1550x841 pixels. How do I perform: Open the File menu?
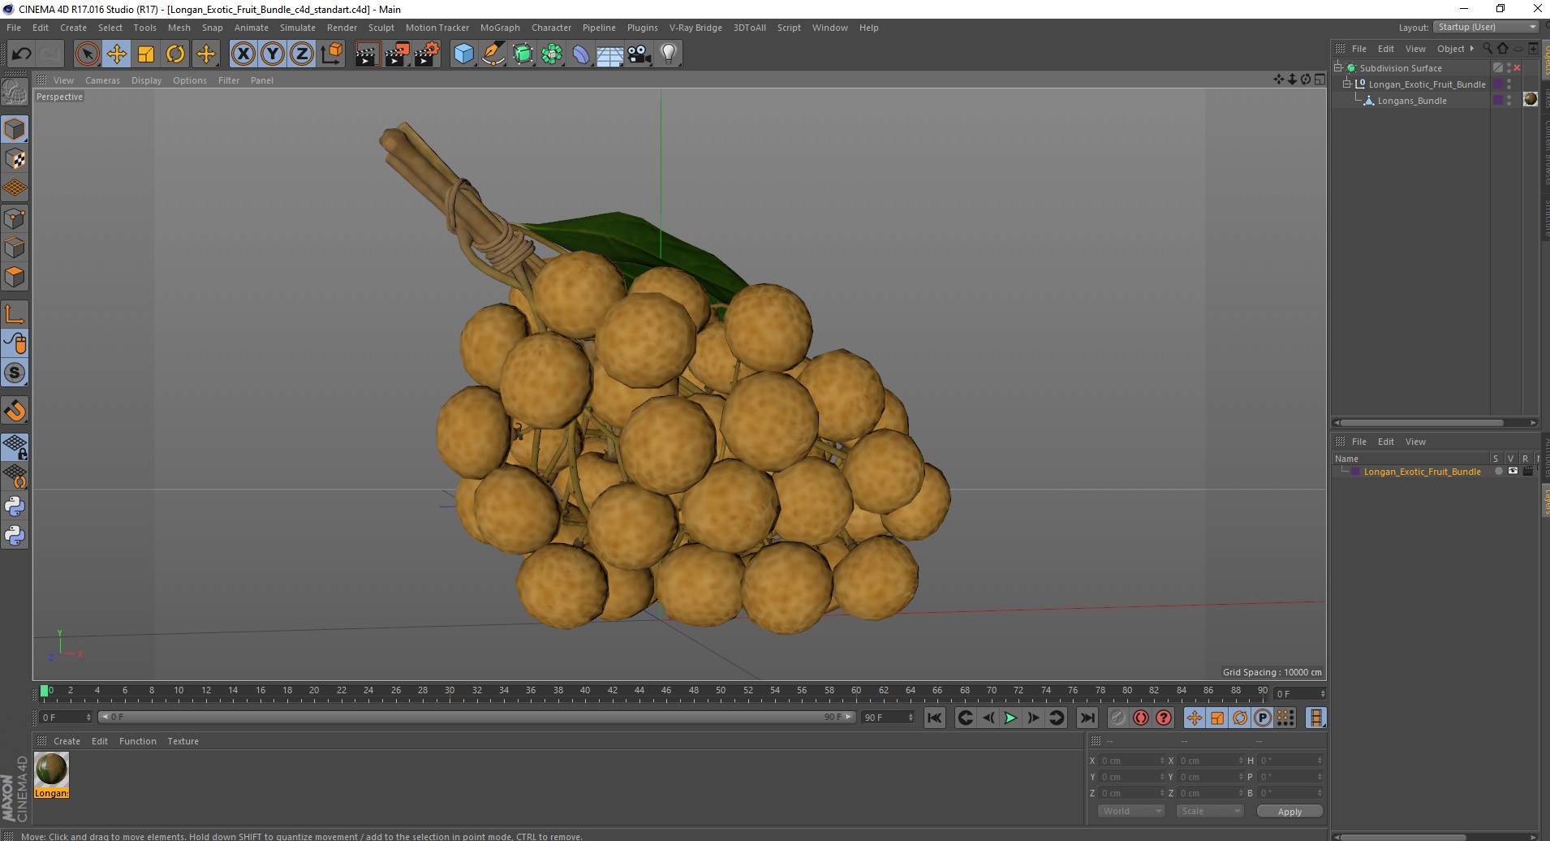[x=14, y=28]
